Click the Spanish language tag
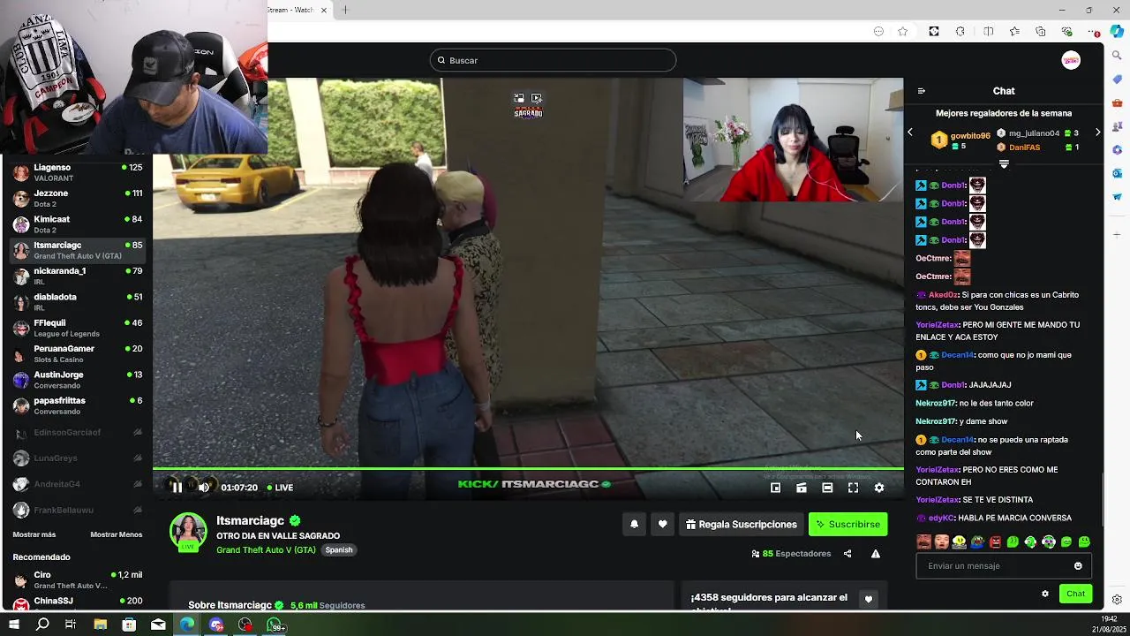This screenshot has height=636, width=1130. (x=339, y=550)
